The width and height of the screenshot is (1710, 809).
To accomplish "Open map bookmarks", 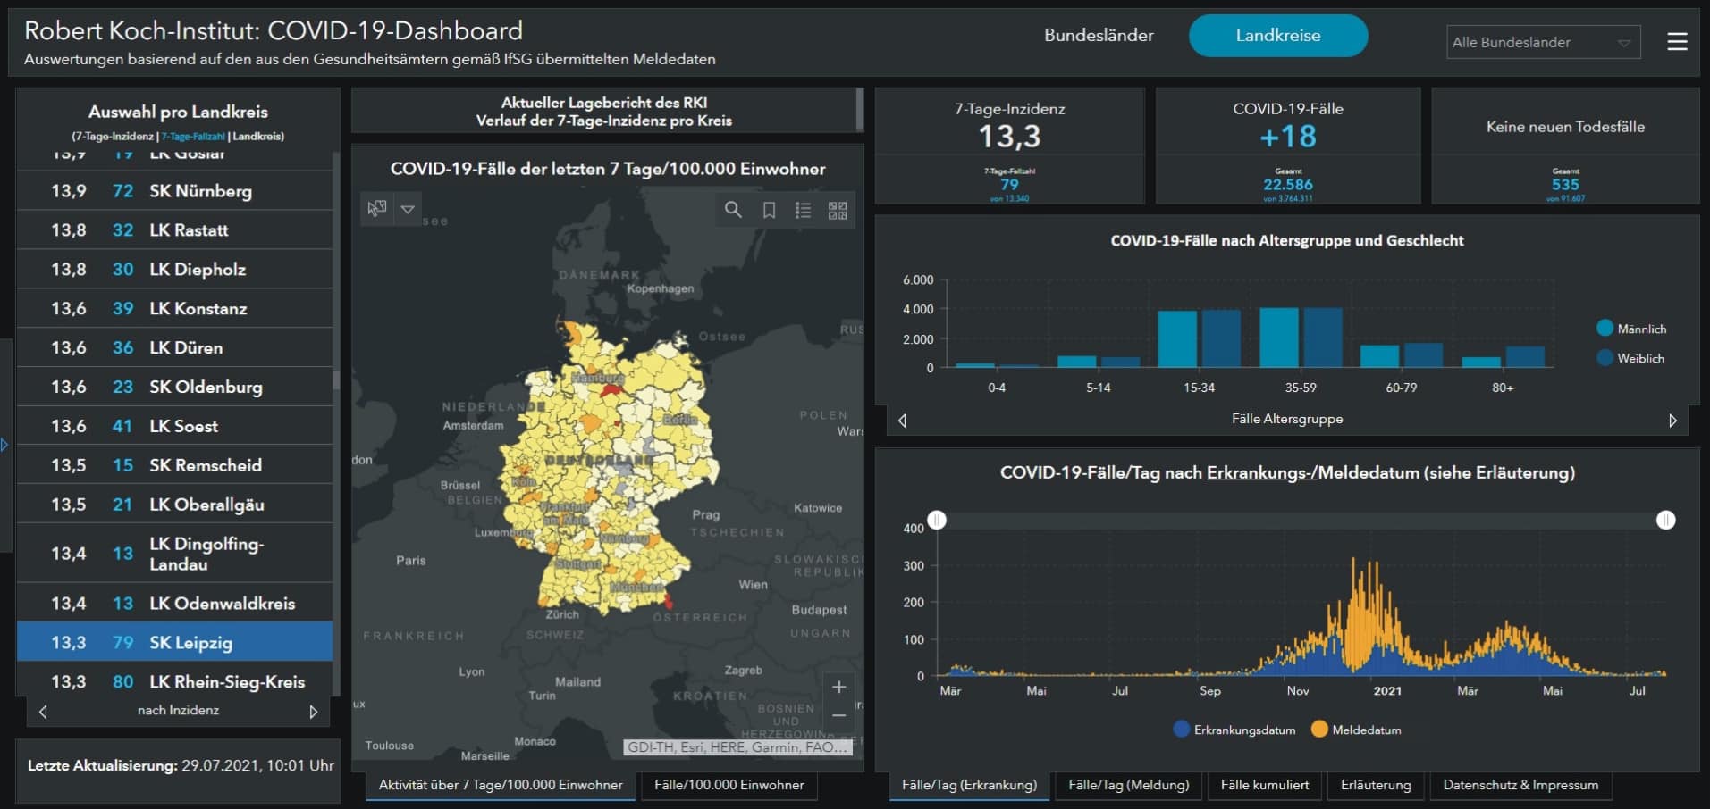I will (769, 210).
